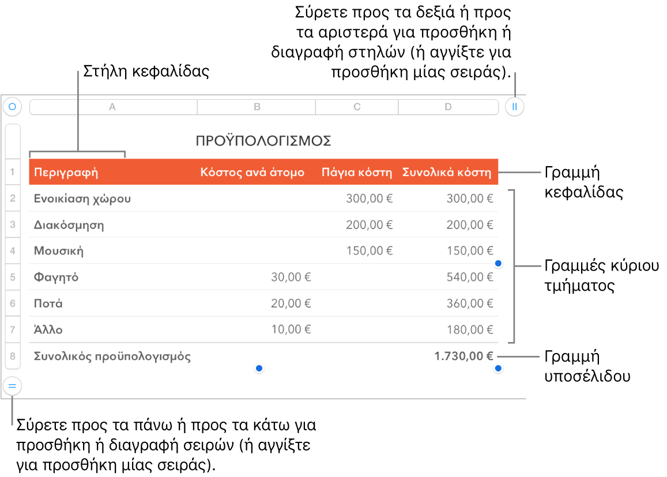
Task: Select row 1 number tab
Action: click(13, 172)
